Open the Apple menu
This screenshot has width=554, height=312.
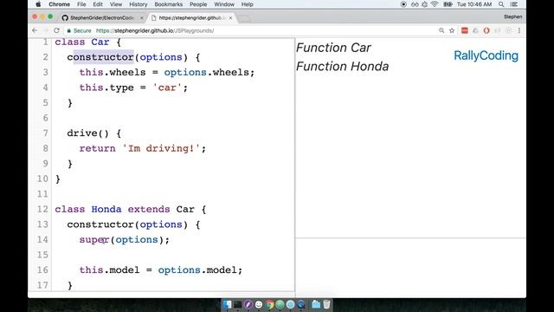pos(38,4)
